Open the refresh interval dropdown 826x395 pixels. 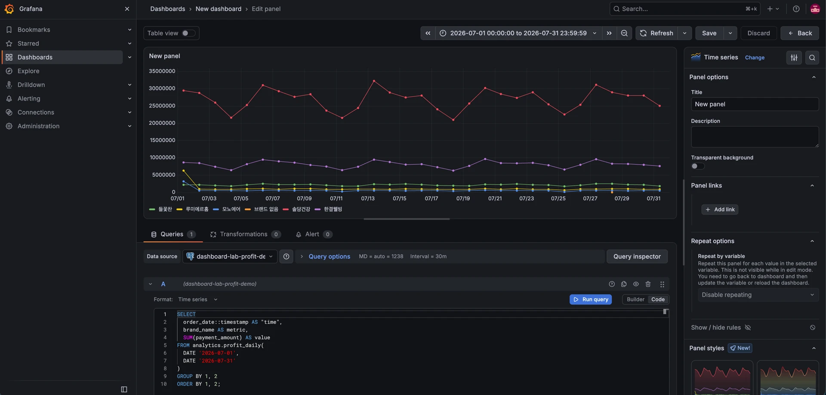point(684,33)
